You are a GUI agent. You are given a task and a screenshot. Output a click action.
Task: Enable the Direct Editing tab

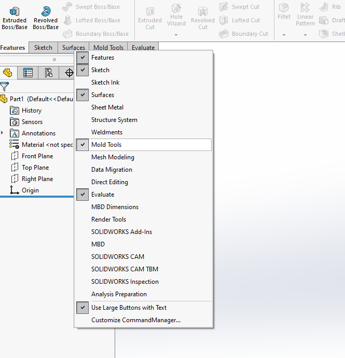click(x=143, y=182)
